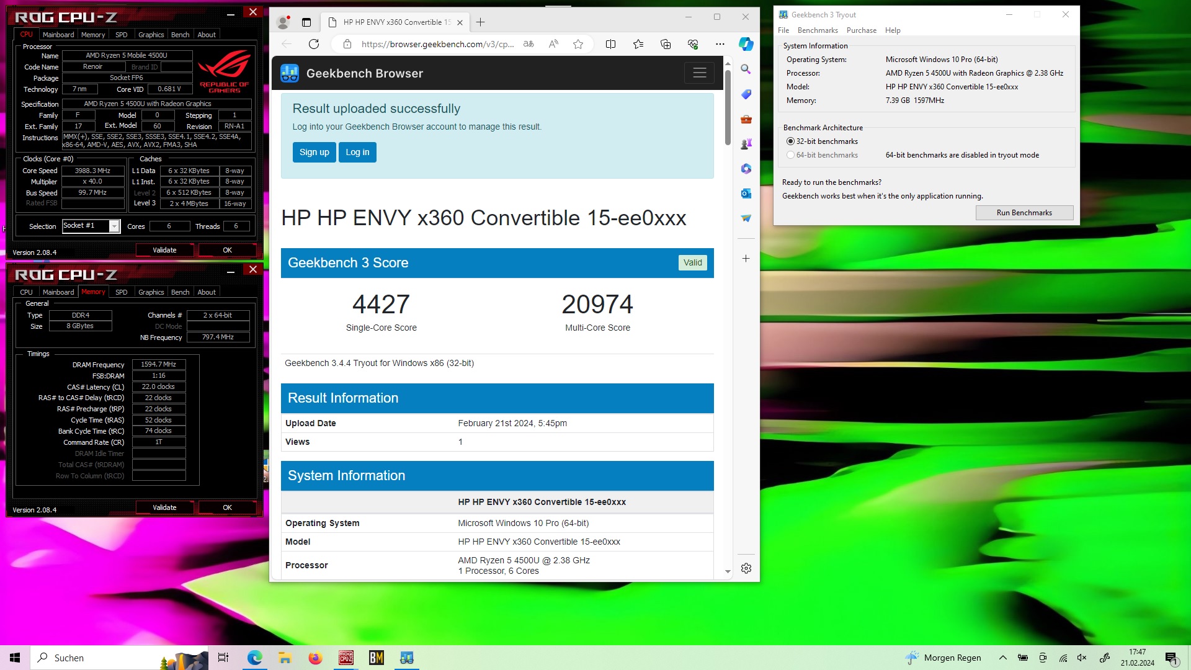1191x670 pixels.
Task: Click the Single-Core Score 4427 value
Action: 381,304
